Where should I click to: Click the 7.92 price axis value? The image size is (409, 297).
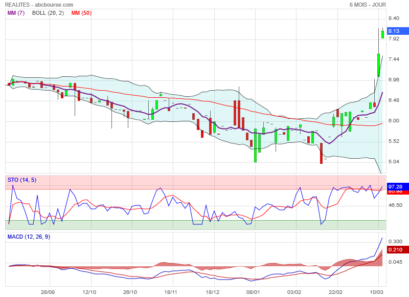394,38
